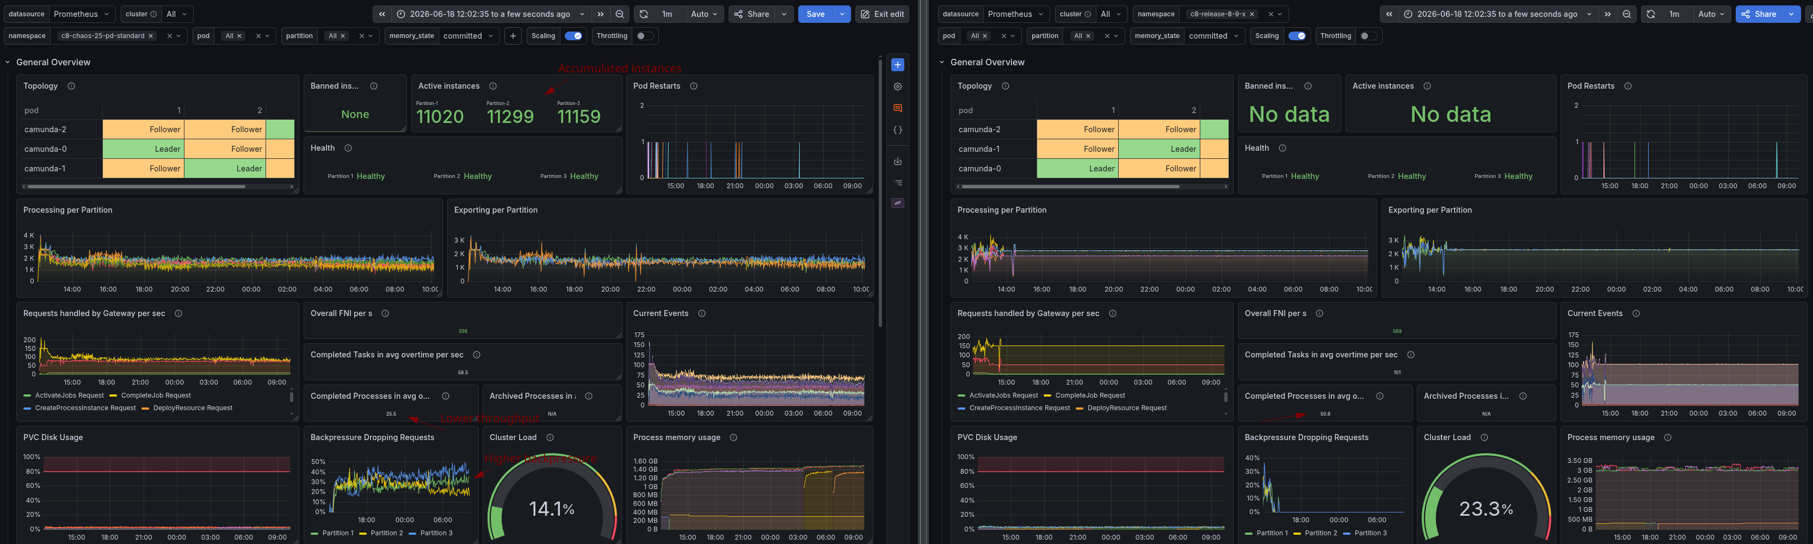Click the blue add panel plus icon in the edit sidebar
Image resolution: width=1813 pixels, height=544 pixels.
(897, 65)
